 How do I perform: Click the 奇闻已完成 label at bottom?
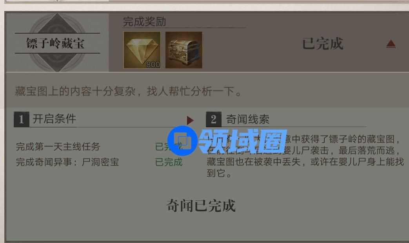(201, 205)
